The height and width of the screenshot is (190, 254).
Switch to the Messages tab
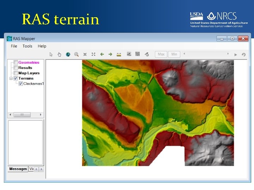tap(18, 169)
